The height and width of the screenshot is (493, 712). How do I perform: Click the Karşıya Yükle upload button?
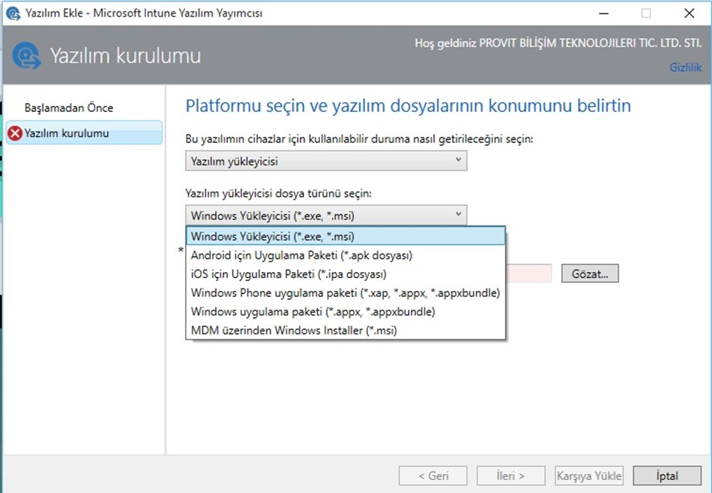click(x=589, y=476)
